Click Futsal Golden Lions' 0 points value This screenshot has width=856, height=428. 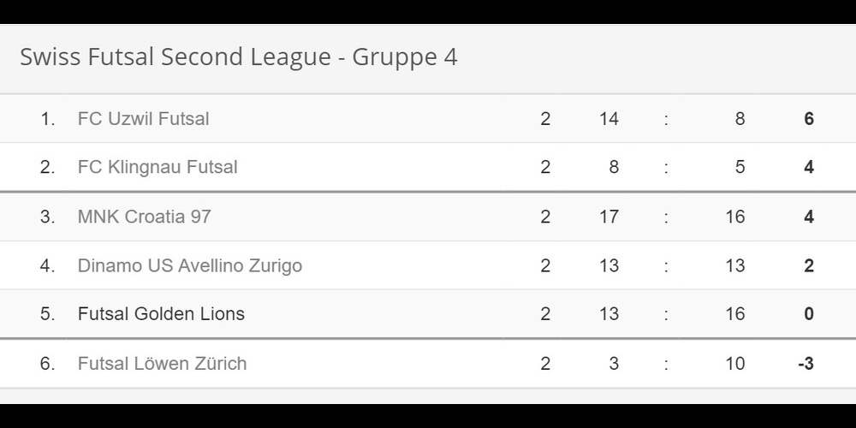point(809,313)
